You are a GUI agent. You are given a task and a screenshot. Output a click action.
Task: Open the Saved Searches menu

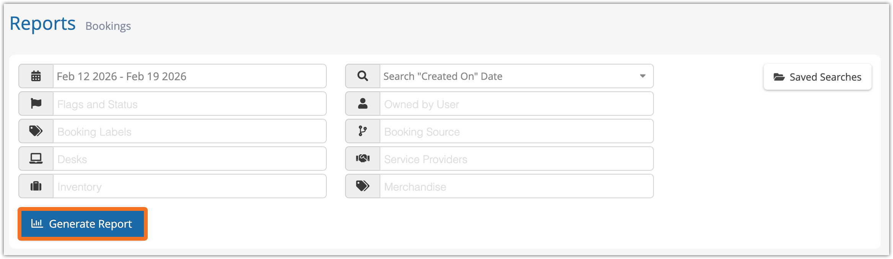[x=817, y=77]
